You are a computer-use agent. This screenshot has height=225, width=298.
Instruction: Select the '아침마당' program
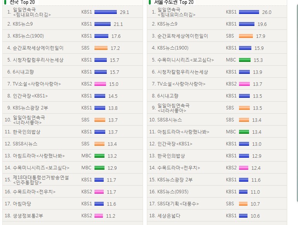tap(22, 204)
